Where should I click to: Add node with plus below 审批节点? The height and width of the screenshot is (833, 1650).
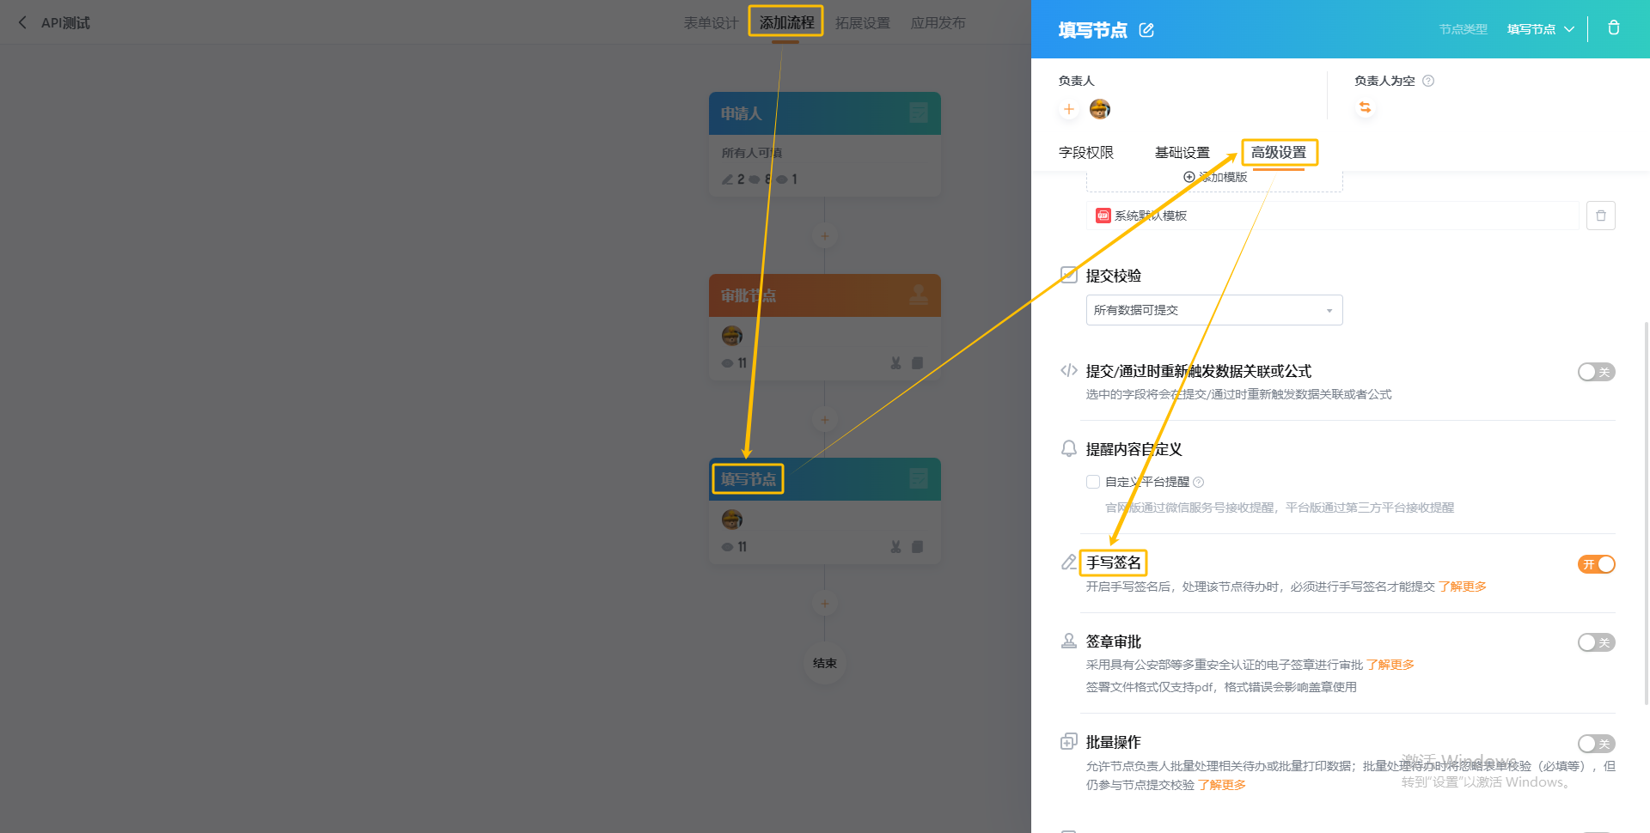click(x=824, y=420)
